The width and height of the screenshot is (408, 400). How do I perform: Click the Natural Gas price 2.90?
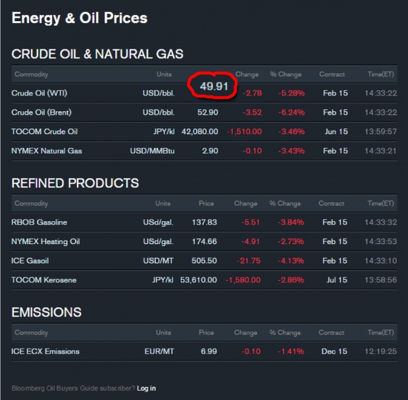tap(210, 151)
